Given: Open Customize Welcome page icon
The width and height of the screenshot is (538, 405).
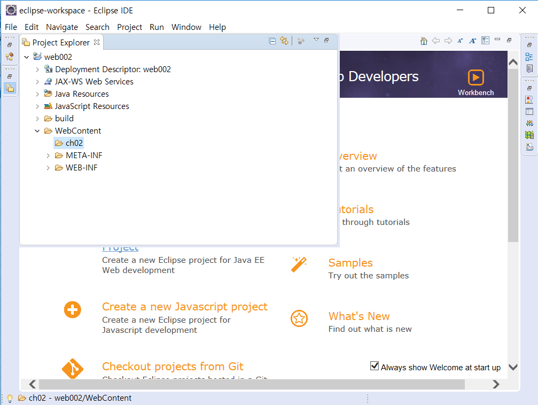Looking at the screenshot, I should pos(485,41).
